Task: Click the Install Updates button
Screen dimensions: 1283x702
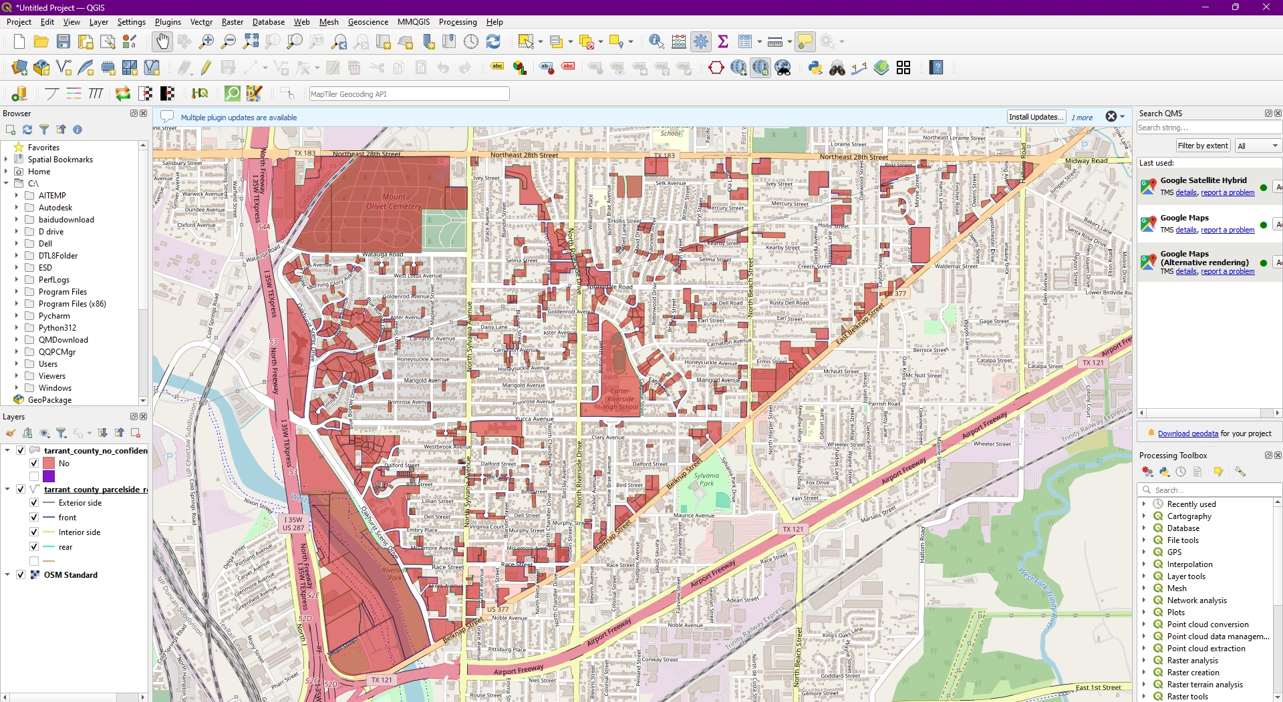Action: tap(1035, 117)
